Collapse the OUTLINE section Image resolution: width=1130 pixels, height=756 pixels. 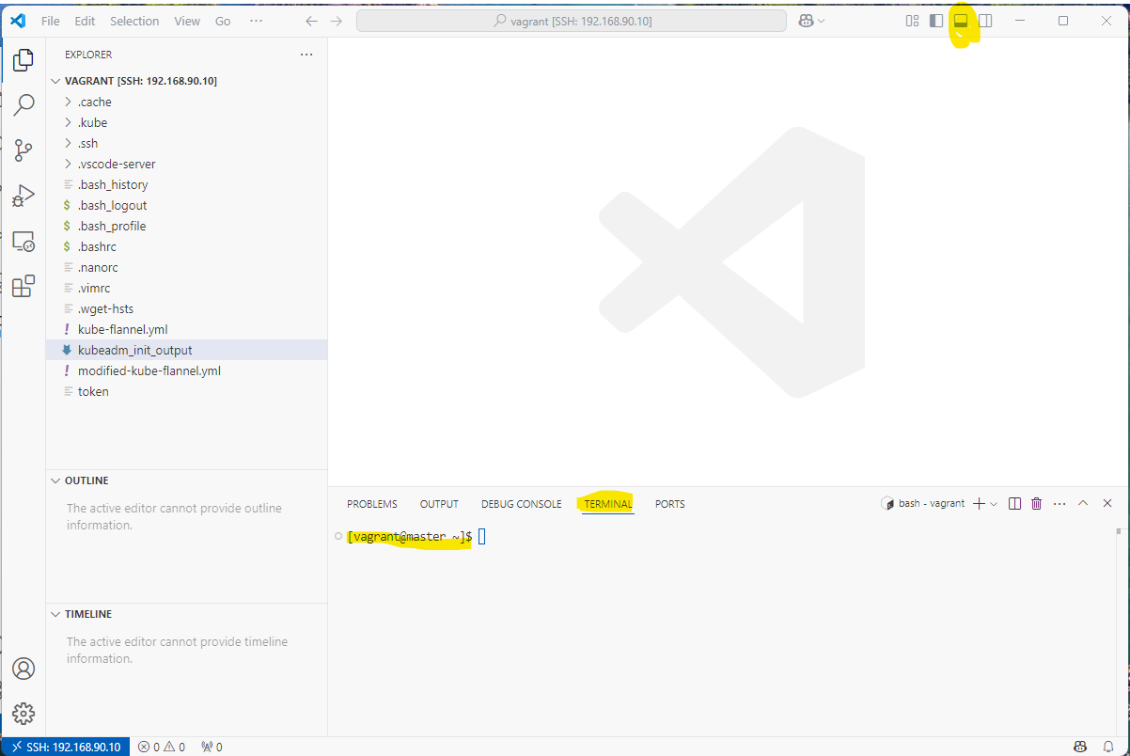tap(186, 480)
